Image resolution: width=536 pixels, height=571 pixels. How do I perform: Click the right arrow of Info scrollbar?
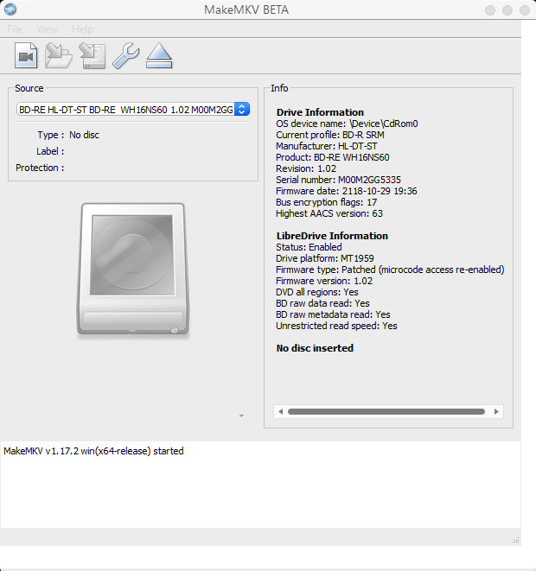coord(496,411)
